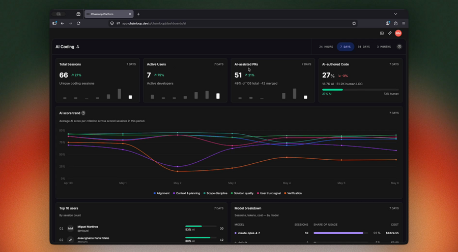Image resolution: width=458 pixels, height=252 pixels.
Task: Focus the address bar URL field
Action: pyautogui.click(x=234, y=23)
